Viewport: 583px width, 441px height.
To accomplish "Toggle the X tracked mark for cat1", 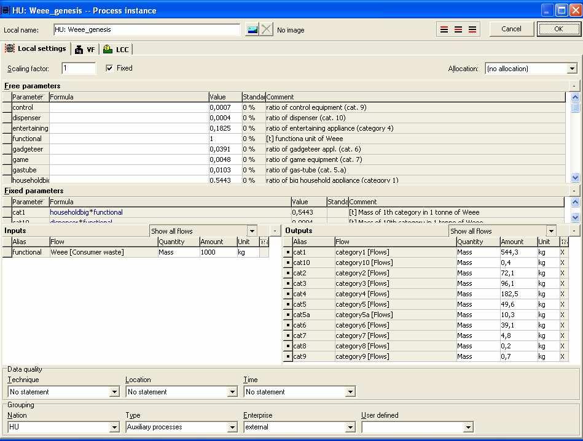I will 563,252.
